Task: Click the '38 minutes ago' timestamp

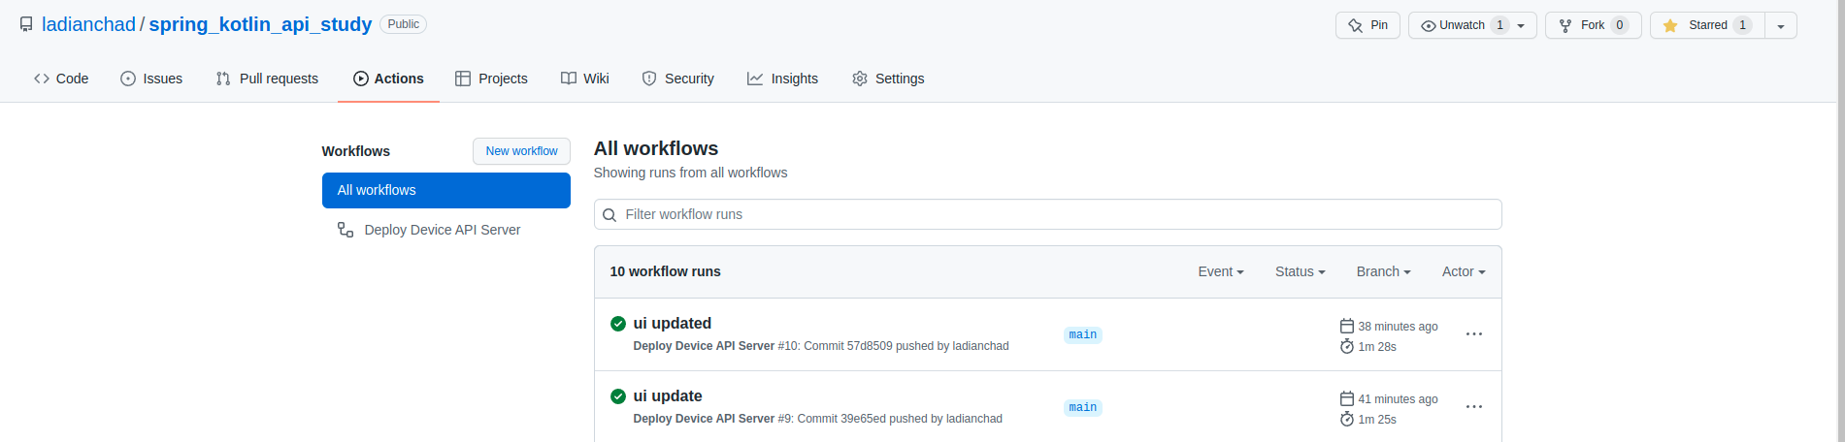Action: click(1398, 327)
